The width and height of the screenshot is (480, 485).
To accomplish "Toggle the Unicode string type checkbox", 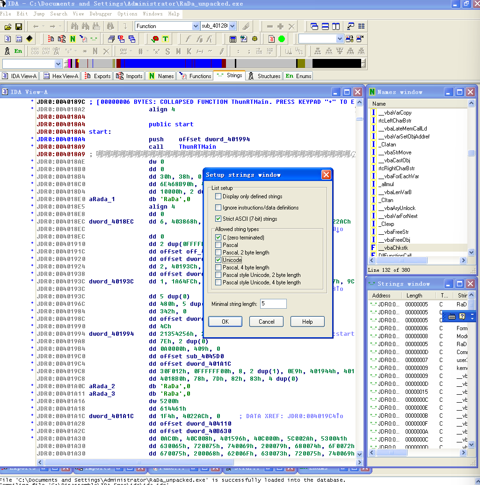I will [x=218, y=260].
